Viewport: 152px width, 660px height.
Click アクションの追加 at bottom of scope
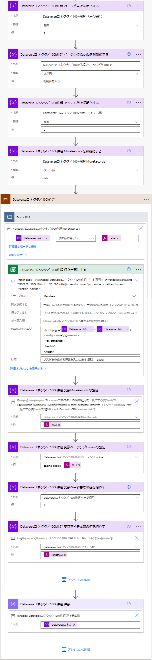point(76,649)
